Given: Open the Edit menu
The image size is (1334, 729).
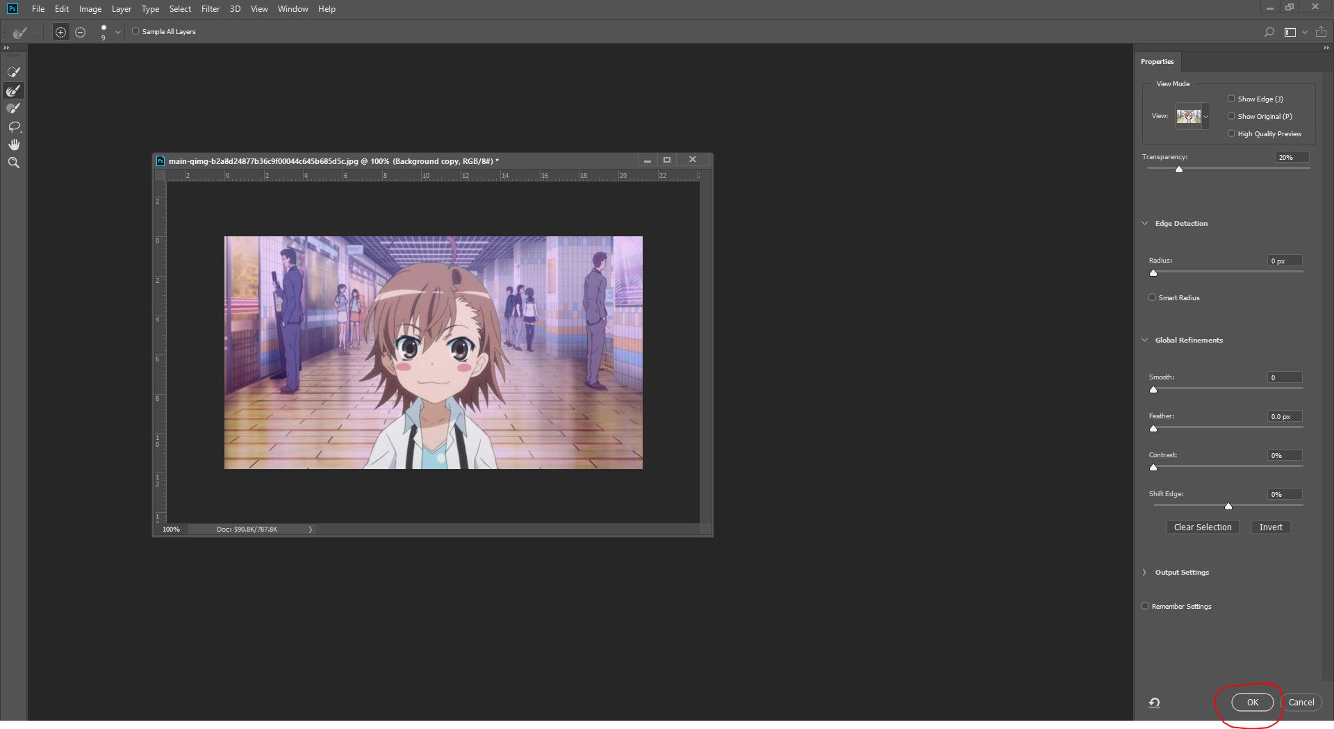Looking at the screenshot, I should click(62, 9).
